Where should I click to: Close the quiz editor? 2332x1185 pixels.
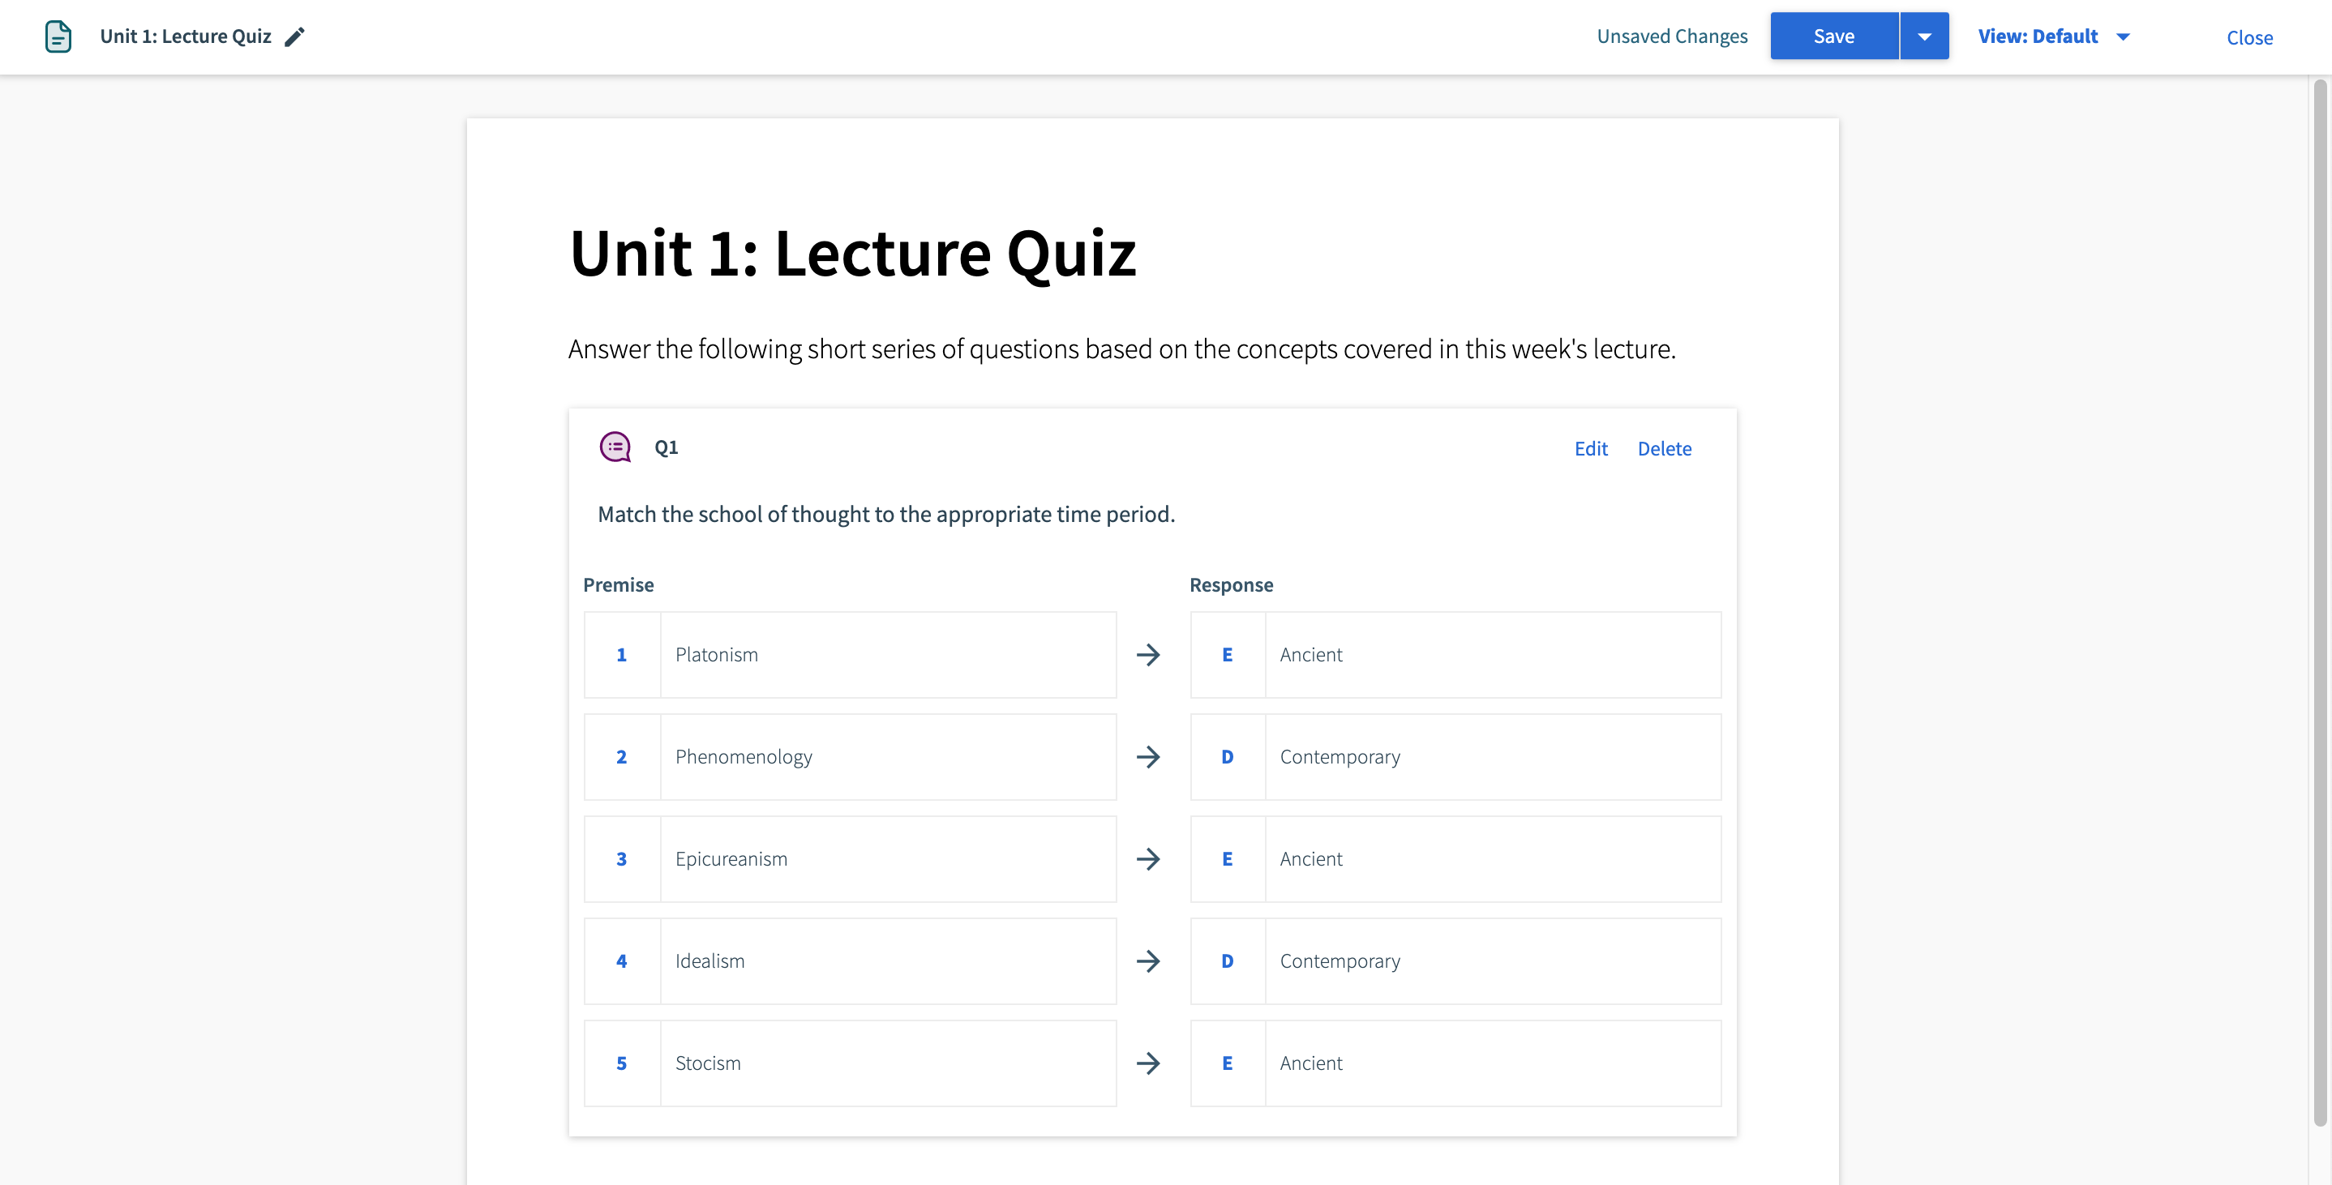click(2249, 37)
